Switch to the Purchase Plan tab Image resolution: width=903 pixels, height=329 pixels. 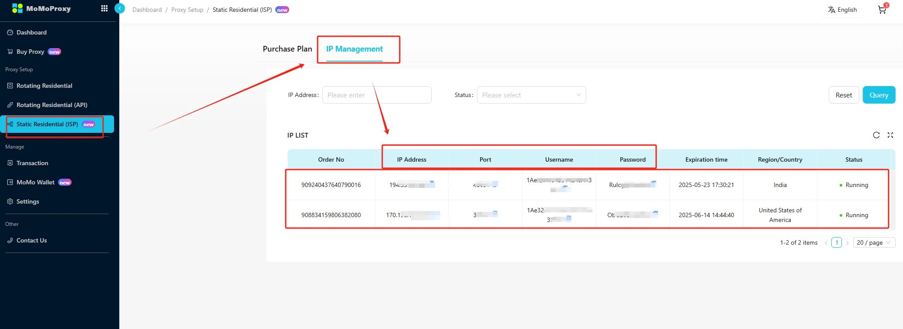point(287,49)
